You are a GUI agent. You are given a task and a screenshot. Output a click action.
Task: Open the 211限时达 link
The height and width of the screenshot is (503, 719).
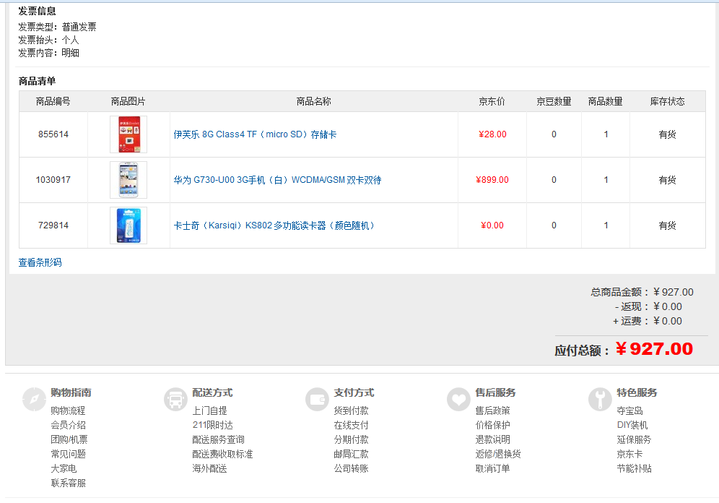[213, 425]
